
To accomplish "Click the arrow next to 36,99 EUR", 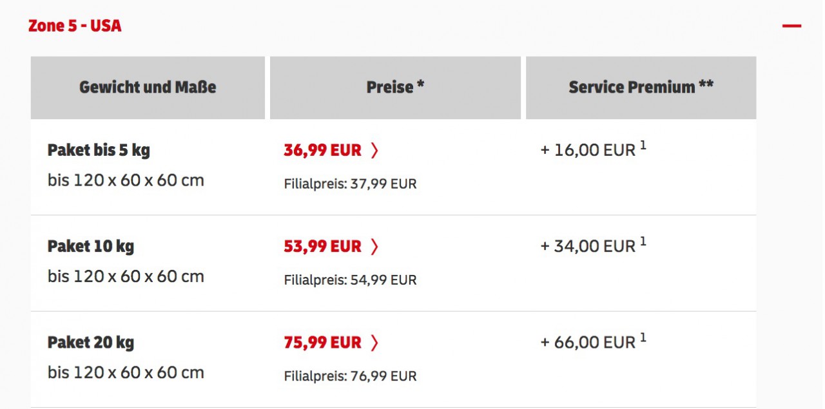I will (x=374, y=150).
